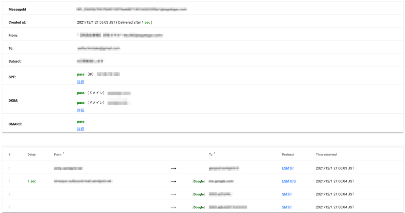405x213 pixels.
Task: Click the SMTP protocol link in row 2
Action: pyautogui.click(x=287, y=194)
